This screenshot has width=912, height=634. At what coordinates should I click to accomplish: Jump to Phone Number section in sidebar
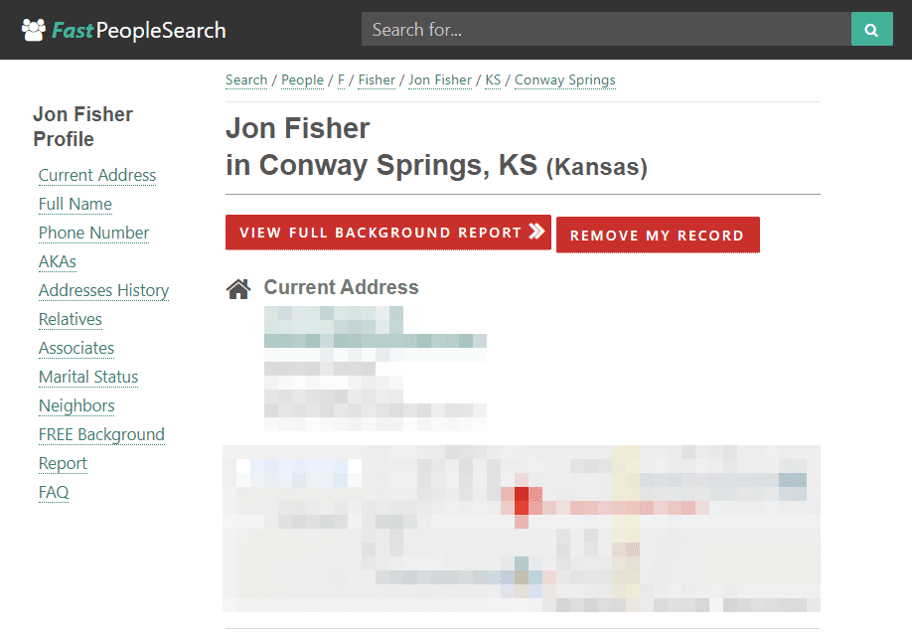pyautogui.click(x=93, y=233)
